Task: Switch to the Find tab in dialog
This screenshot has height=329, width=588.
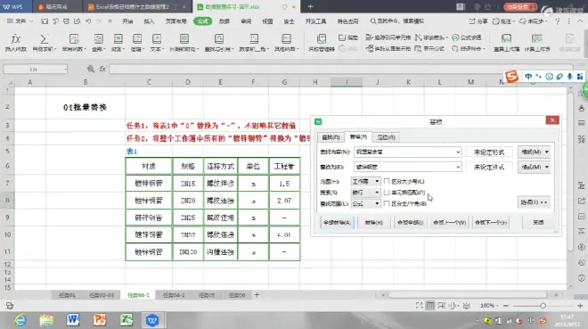Action: (x=331, y=137)
